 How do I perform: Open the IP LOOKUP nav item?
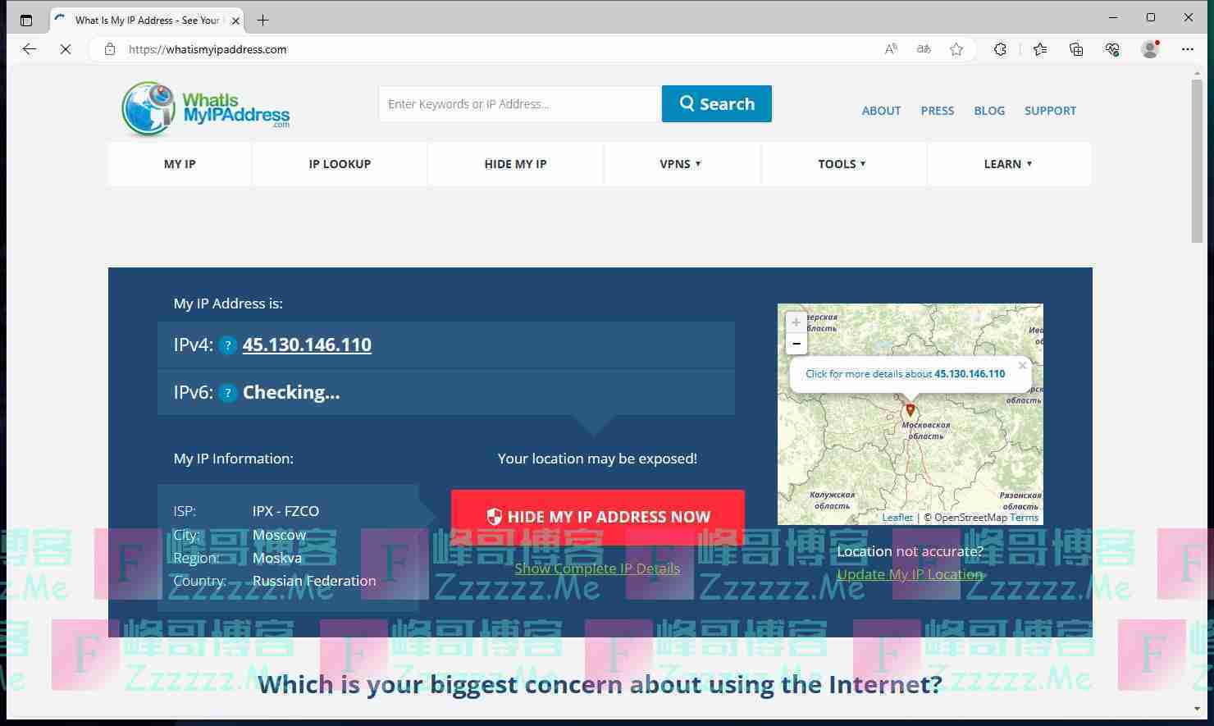tap(340, 164)
